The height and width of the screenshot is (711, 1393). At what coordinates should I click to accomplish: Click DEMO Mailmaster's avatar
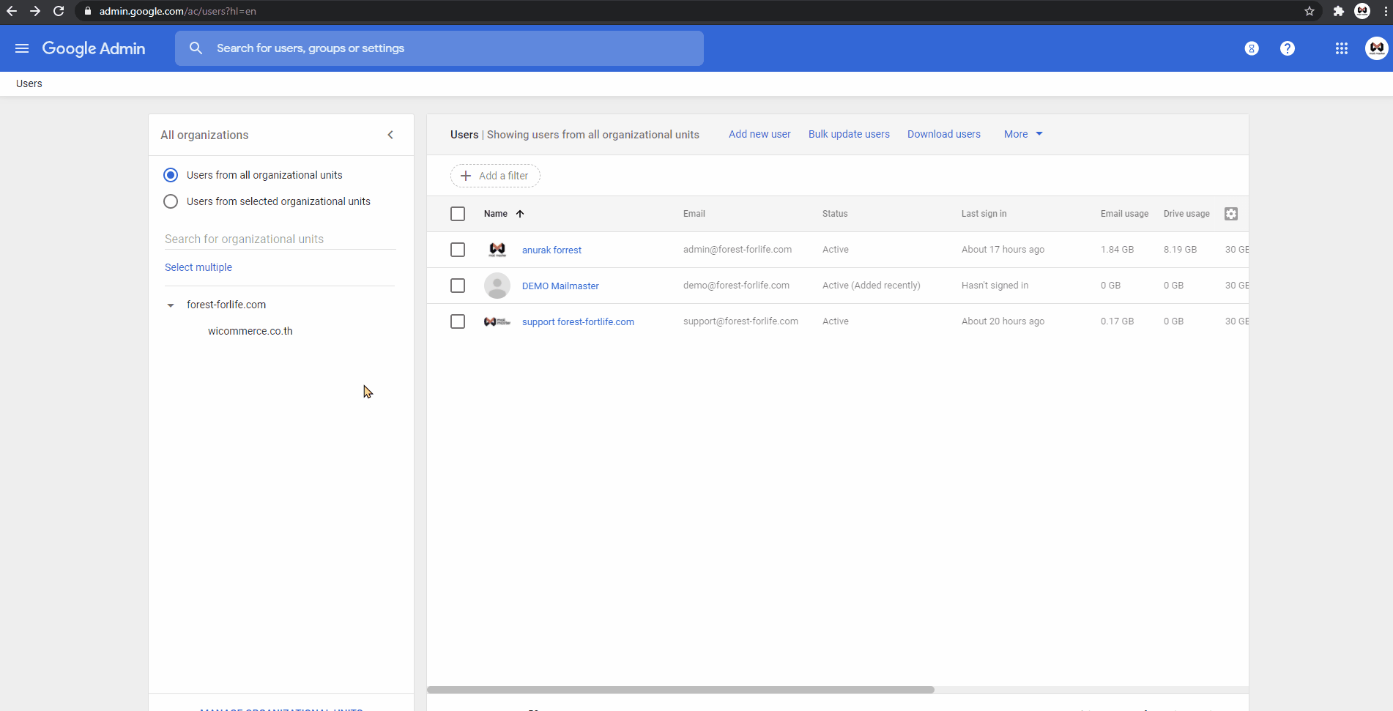[x=497, y=286]
